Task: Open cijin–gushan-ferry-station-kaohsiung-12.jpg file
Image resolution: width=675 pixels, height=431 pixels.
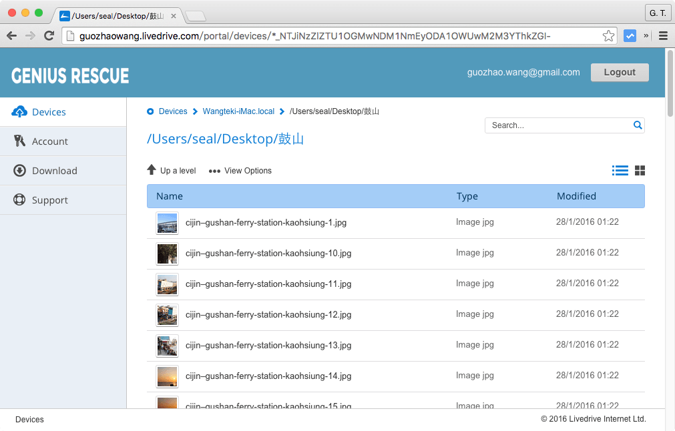Action: [268, 315]
